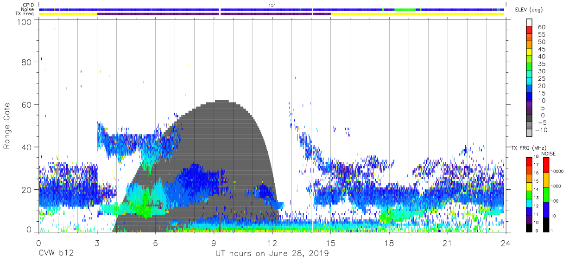
Task: Pick the green swatch in the NOISE color bar
Action: pyautogui.click(x=545, y=195)
